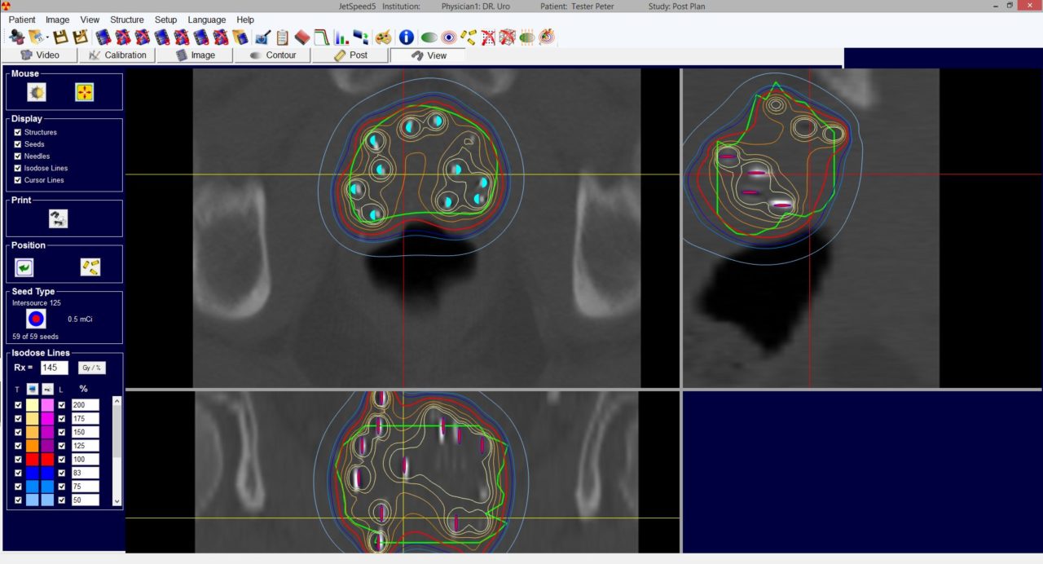This screenshot has height=564, width=1043.
Task: Uncheck Isodose Lines in the Display panel
Action: tap(18, 168)
